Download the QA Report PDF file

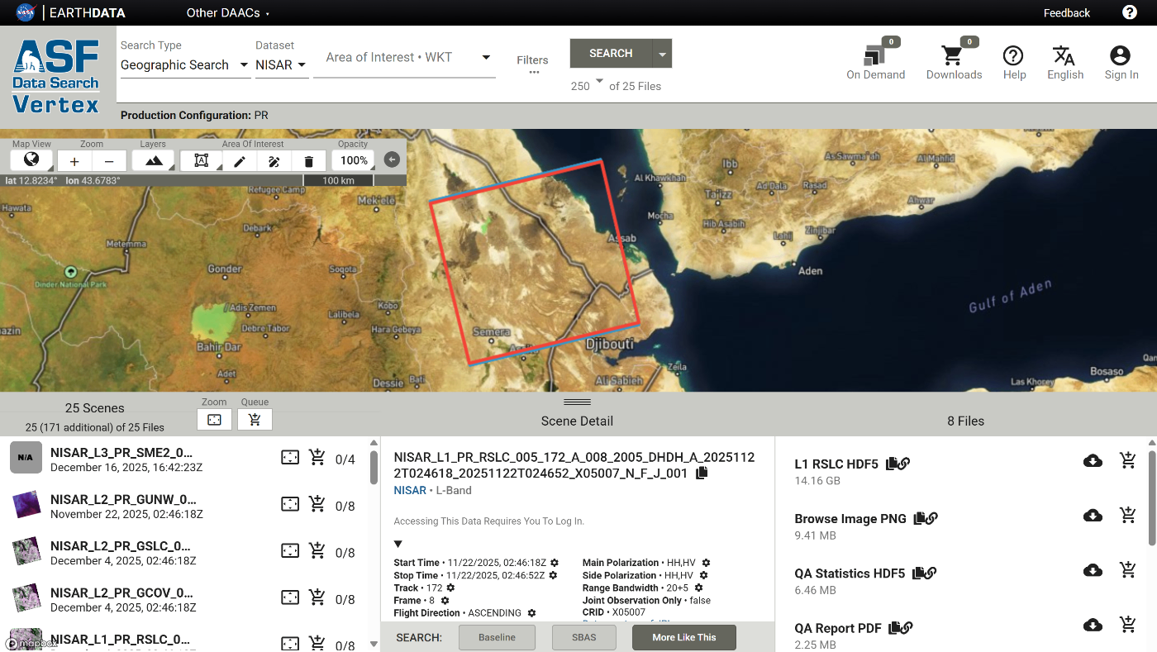coord(1093,625)
